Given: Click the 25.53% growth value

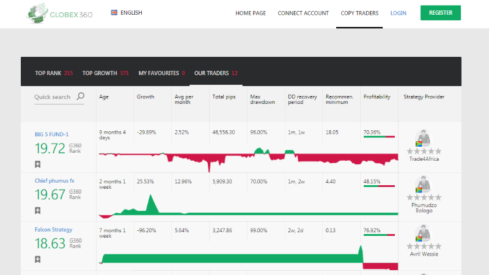Looking at the screenshot, I should pos(145,182).
